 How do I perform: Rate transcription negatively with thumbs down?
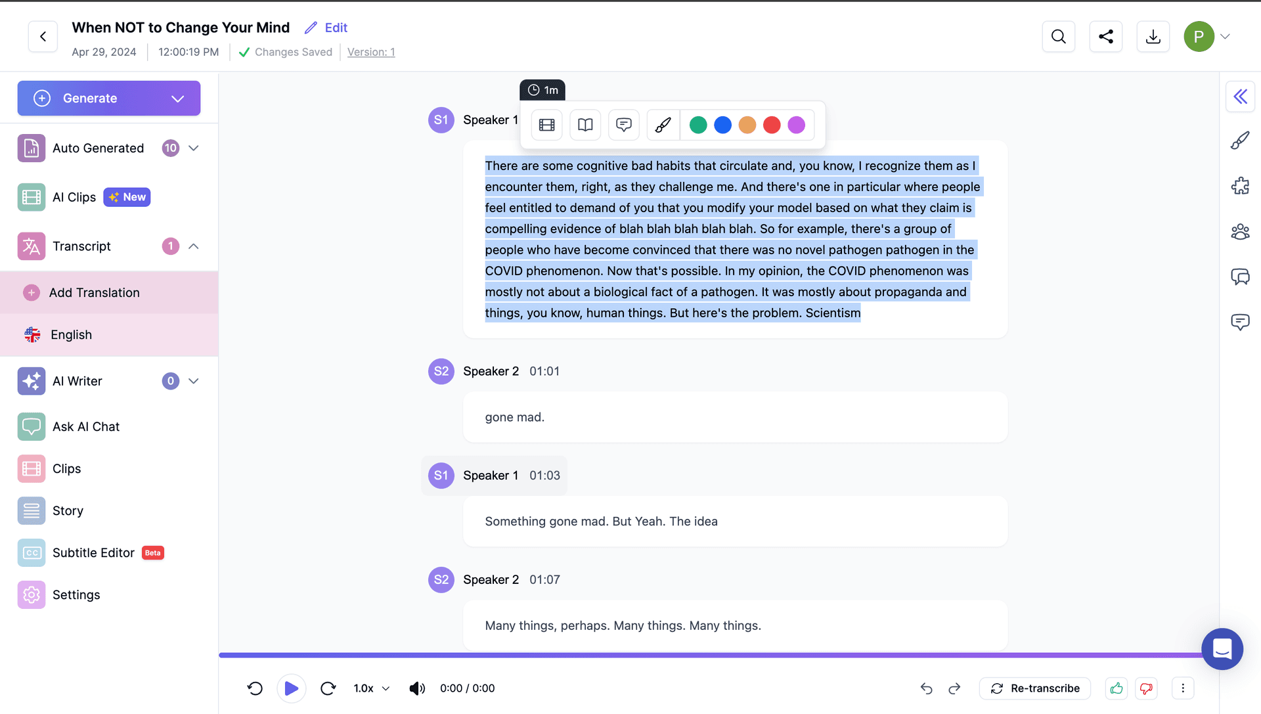click(1147, 688)
